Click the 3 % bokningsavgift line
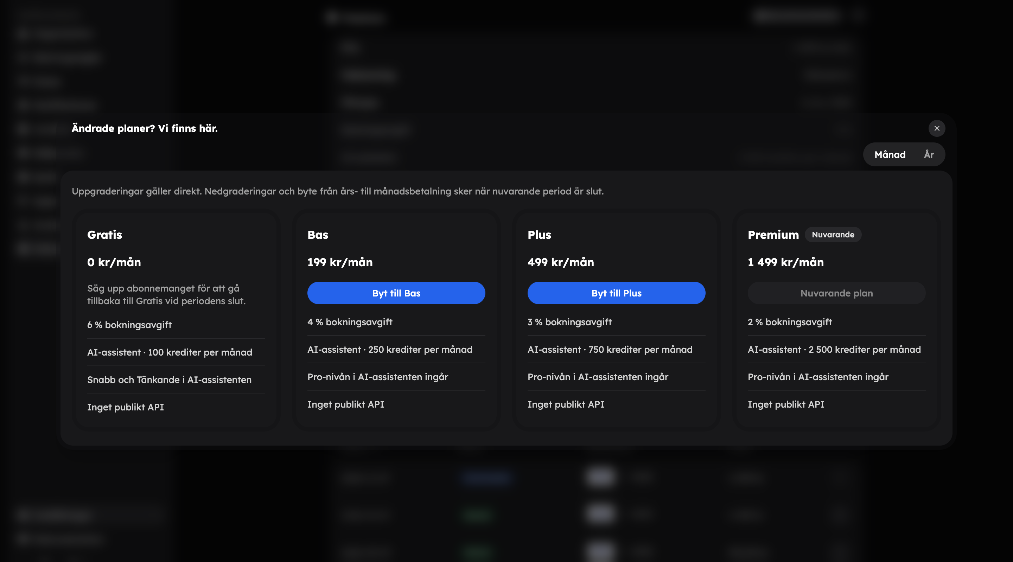Viewport: 1013px width, 562px height. click(x=569, y=322)
